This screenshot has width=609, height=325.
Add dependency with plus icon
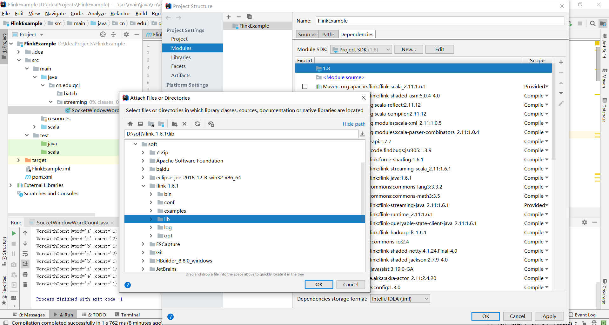[x=561, y=62]
